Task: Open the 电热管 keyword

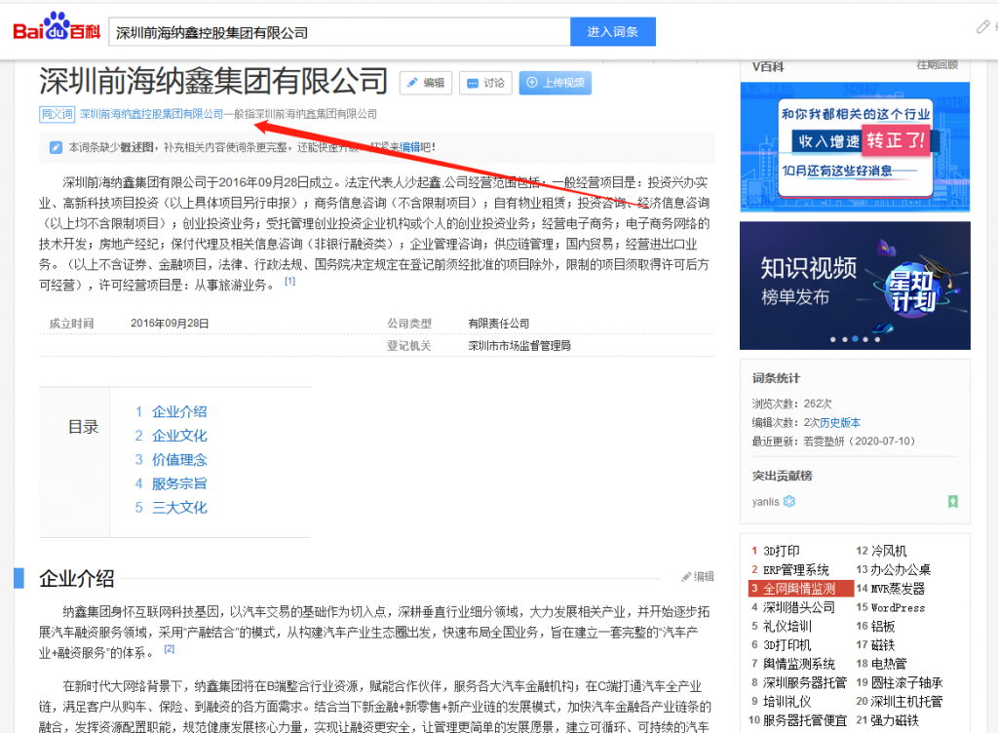Action: [x=889, y=665]
